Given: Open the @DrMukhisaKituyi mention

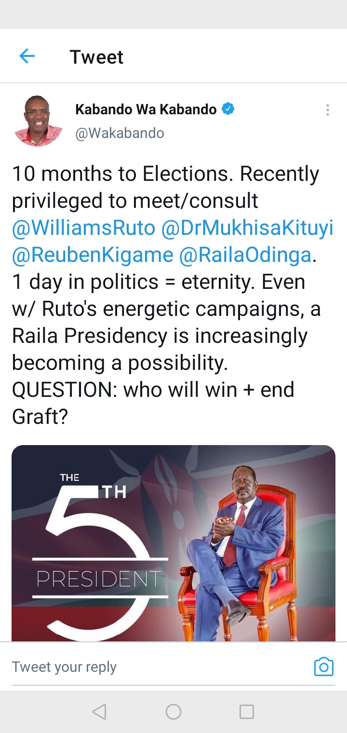Looking at the screenshot, I should coord(247,229).
